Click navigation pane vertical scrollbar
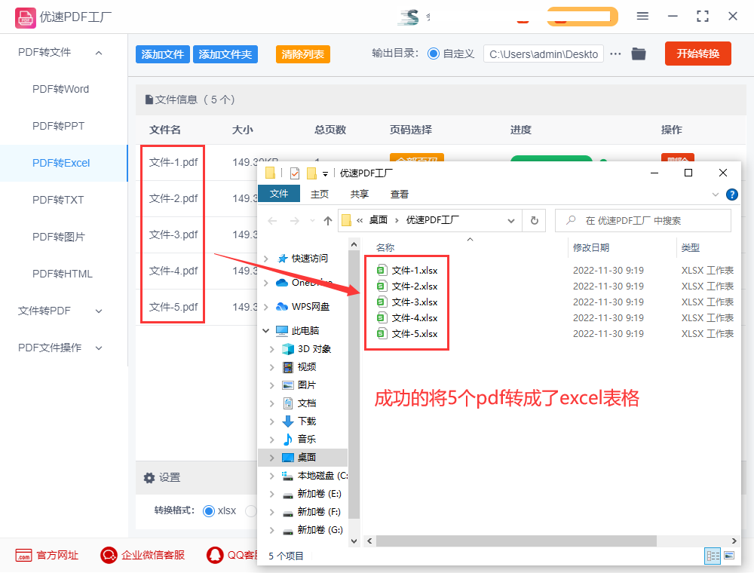754x573 pixels. (354, 385)
